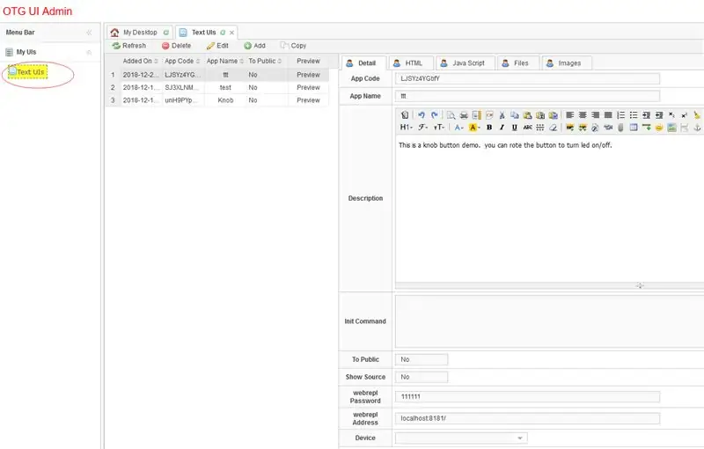Click the Edit toolbar button
The height and width of the screenshot is (449, 704).
217,46
